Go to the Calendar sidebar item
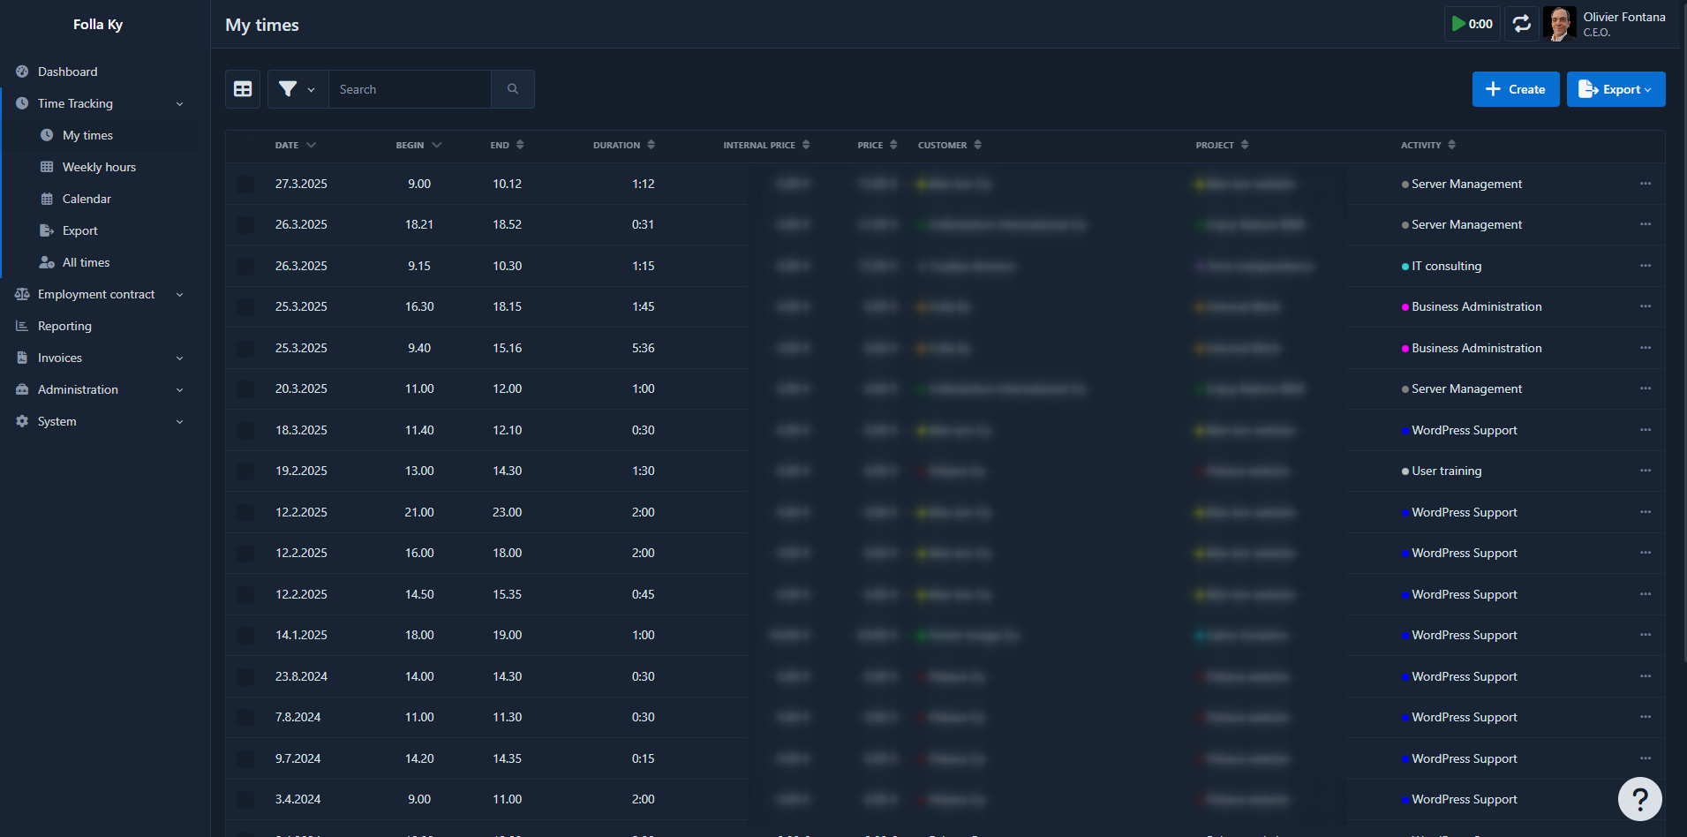This screenshot has width=1687, height=837. [x=87, y=199]
